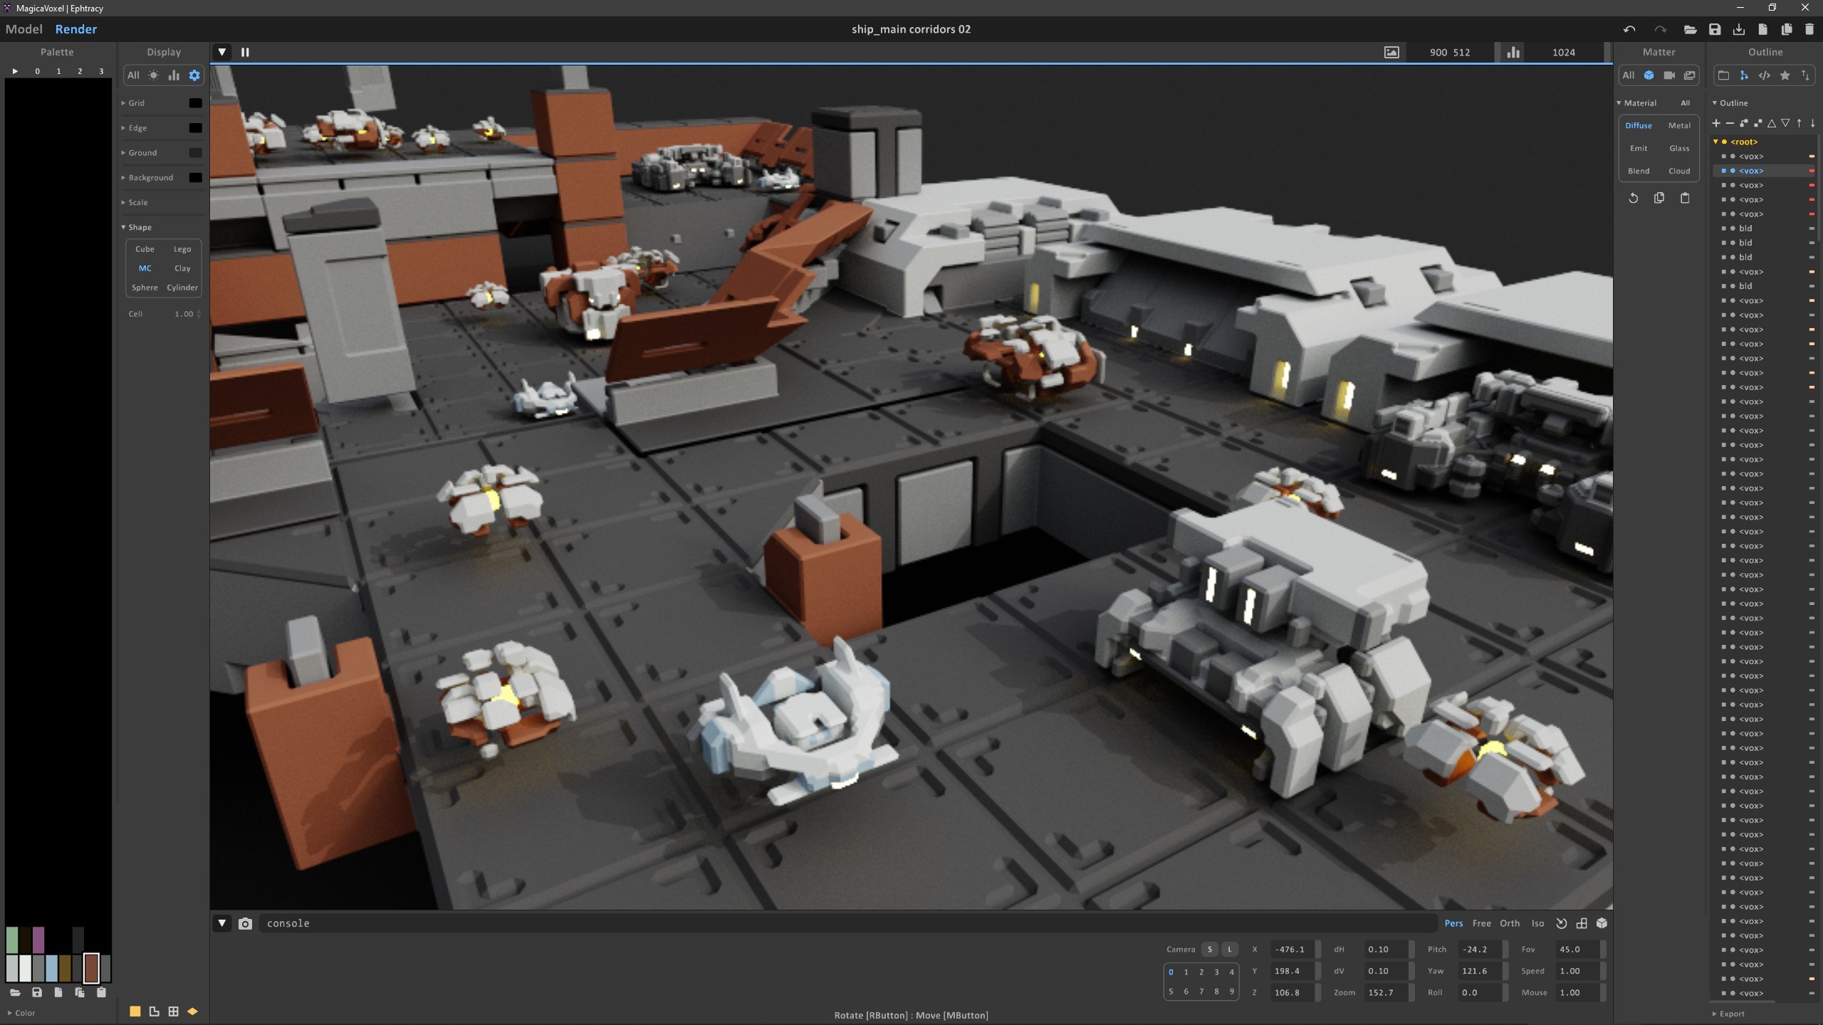Click the minus icon to remove outline node
1823x1025 pixels.
pos(1730,123)
